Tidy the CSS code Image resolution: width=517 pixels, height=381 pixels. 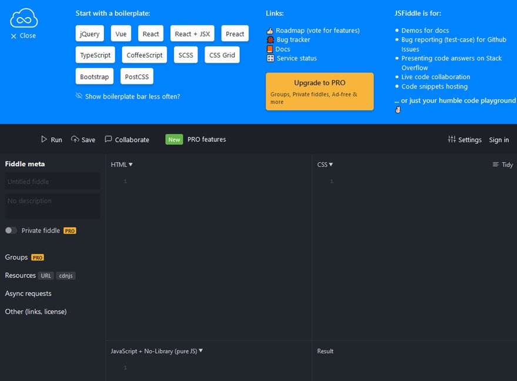tap(502, 164)
